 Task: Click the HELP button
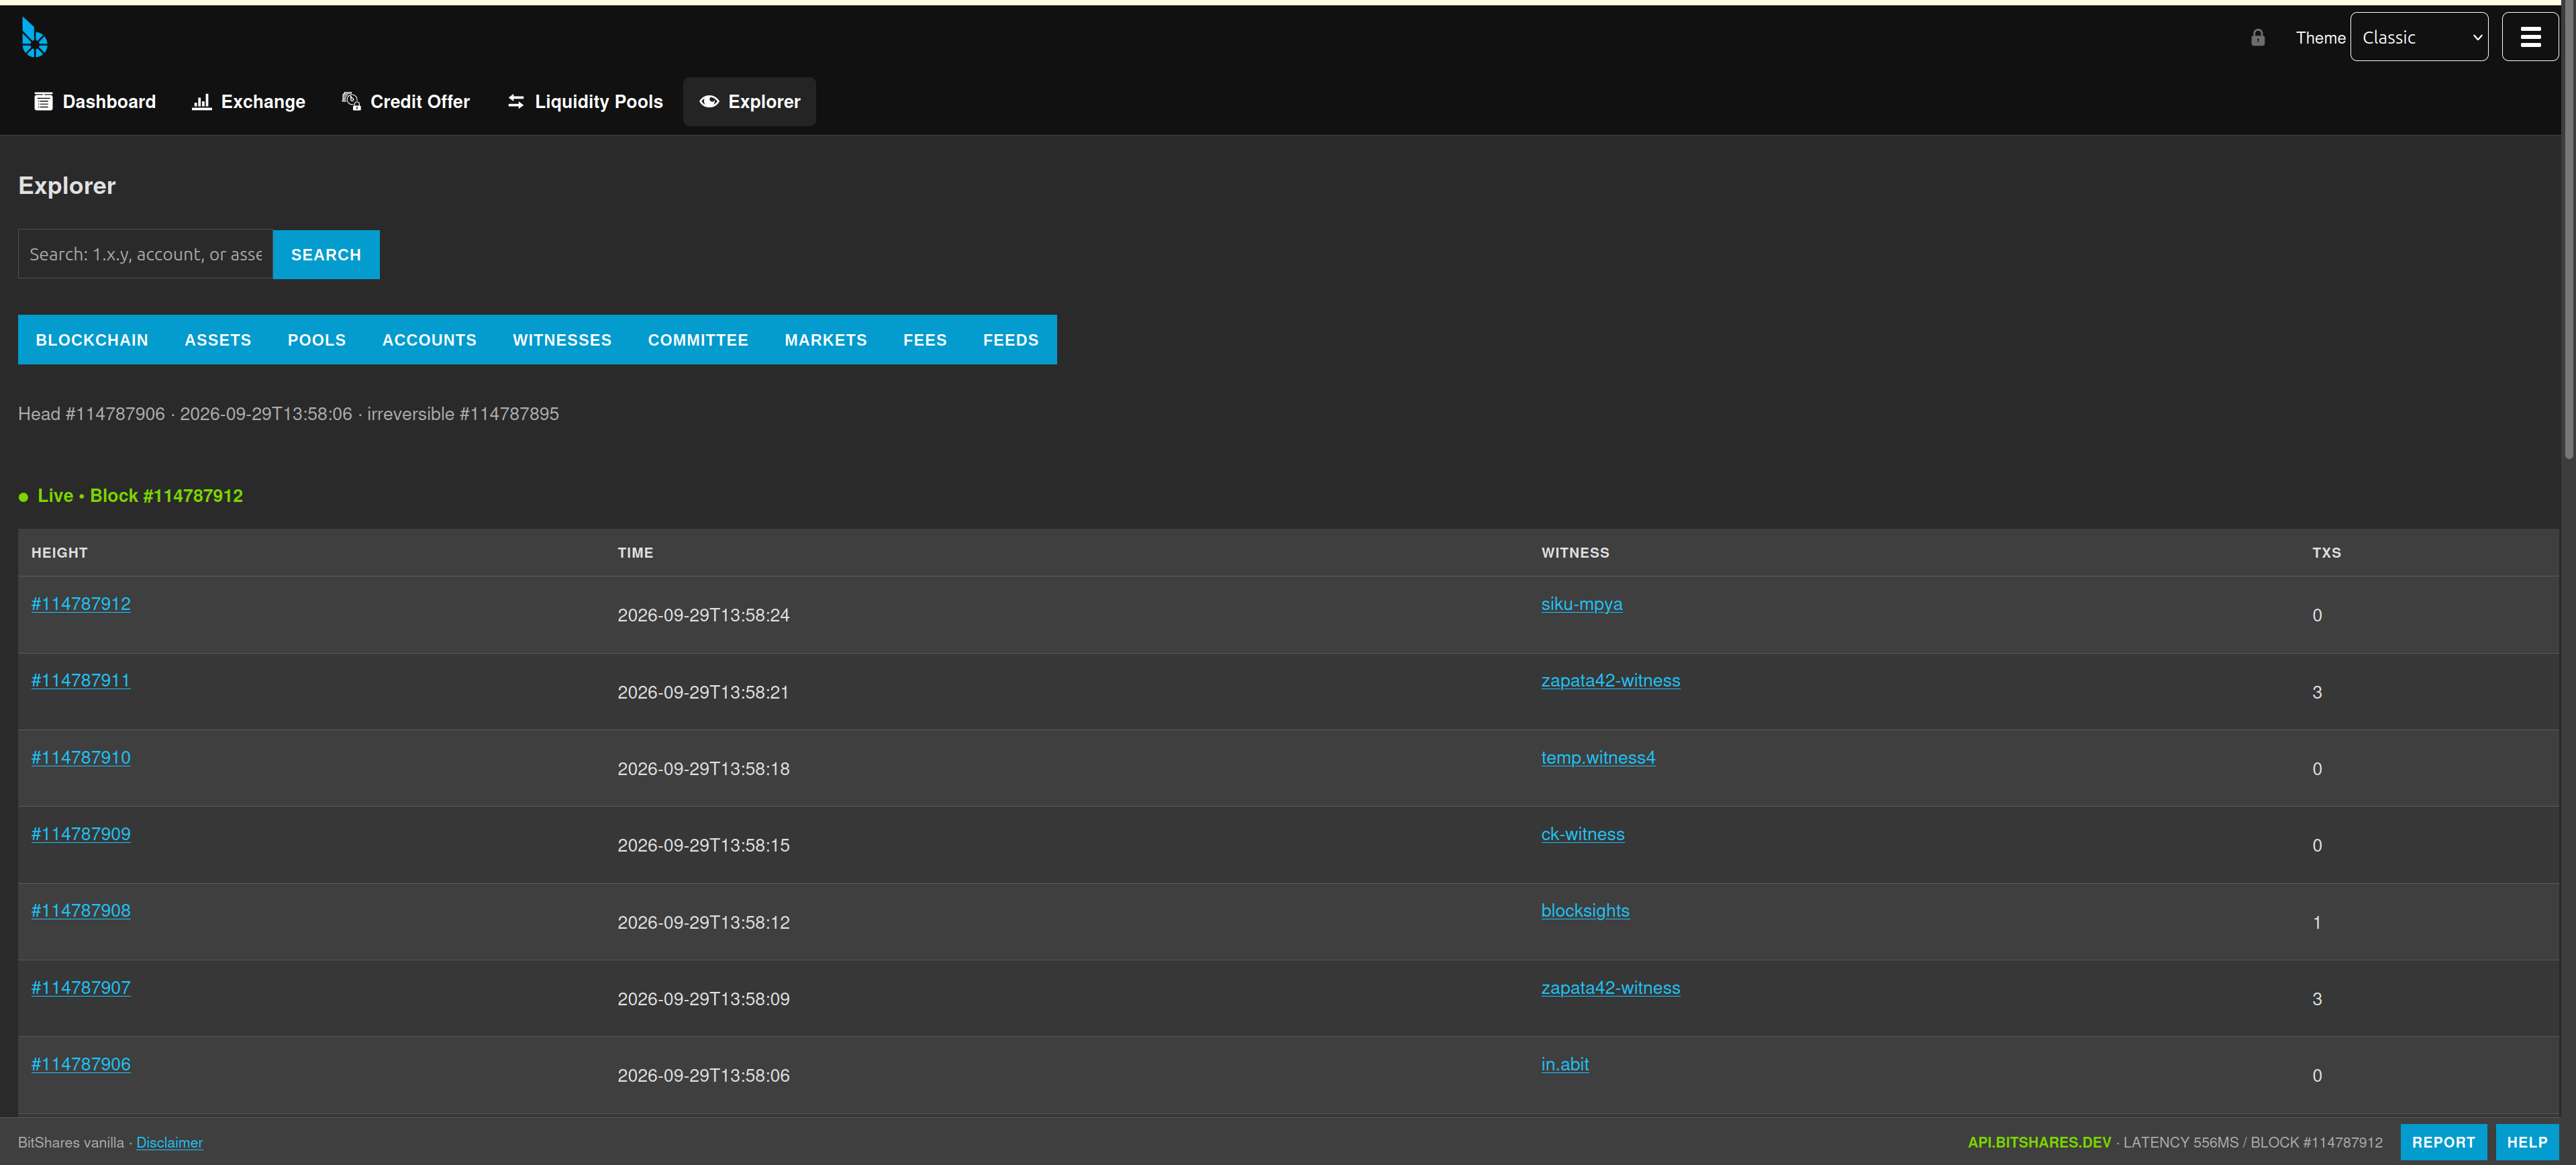click(x=2526, y=1142)
